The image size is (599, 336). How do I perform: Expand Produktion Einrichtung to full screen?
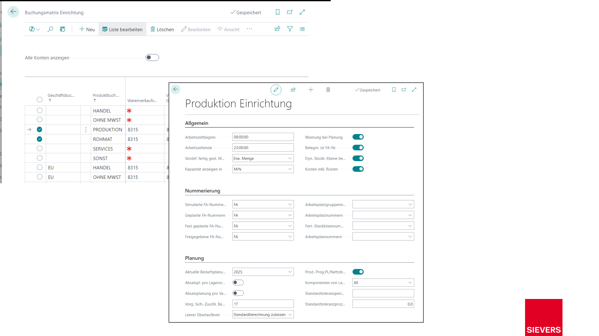click(414, 90)
